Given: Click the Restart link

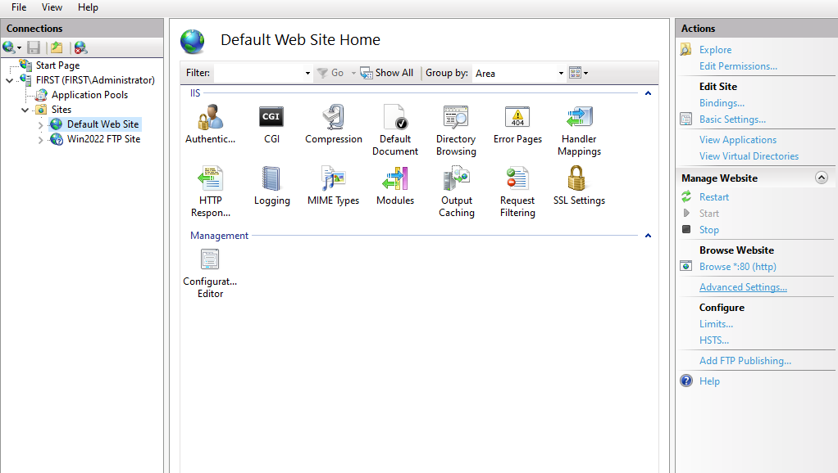Looking at the screenshot, I should pyautogui.click(x=714, y=196).
